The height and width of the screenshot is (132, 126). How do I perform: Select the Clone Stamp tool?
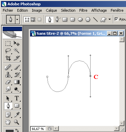(8, 75)
